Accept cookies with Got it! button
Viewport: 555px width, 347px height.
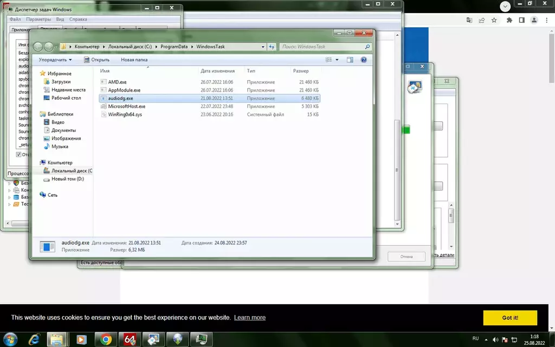510,318
